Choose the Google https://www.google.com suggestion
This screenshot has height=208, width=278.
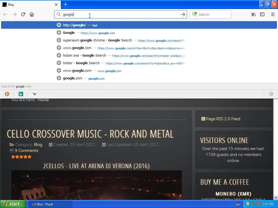click(x=139, y=33)
